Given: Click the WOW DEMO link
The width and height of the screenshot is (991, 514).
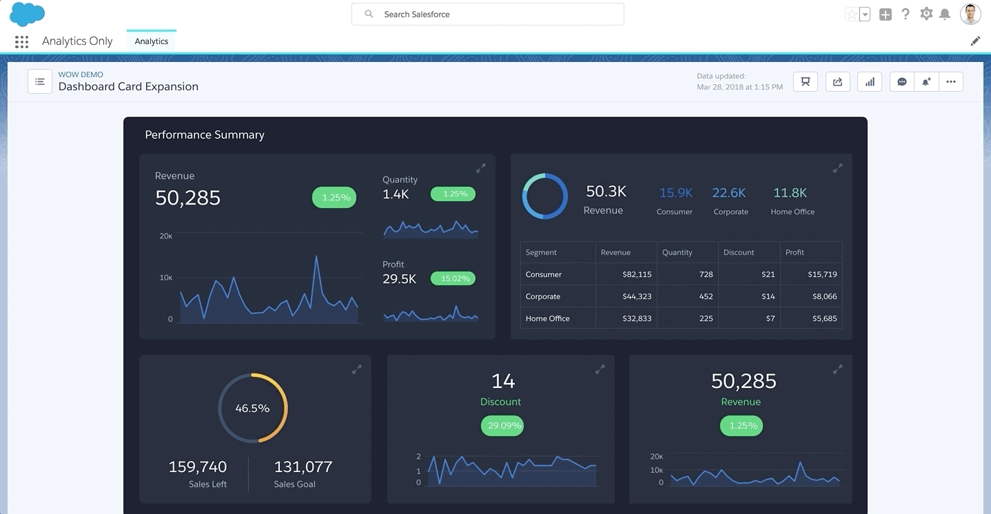Looking at the screenshot, I should coord(81,74).
